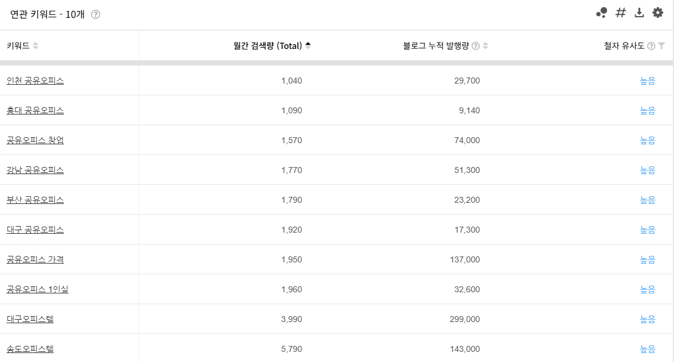Screen dimensions: 674x362
Task: Click the hashtag icon in toolbar
Action: point(620,13)
